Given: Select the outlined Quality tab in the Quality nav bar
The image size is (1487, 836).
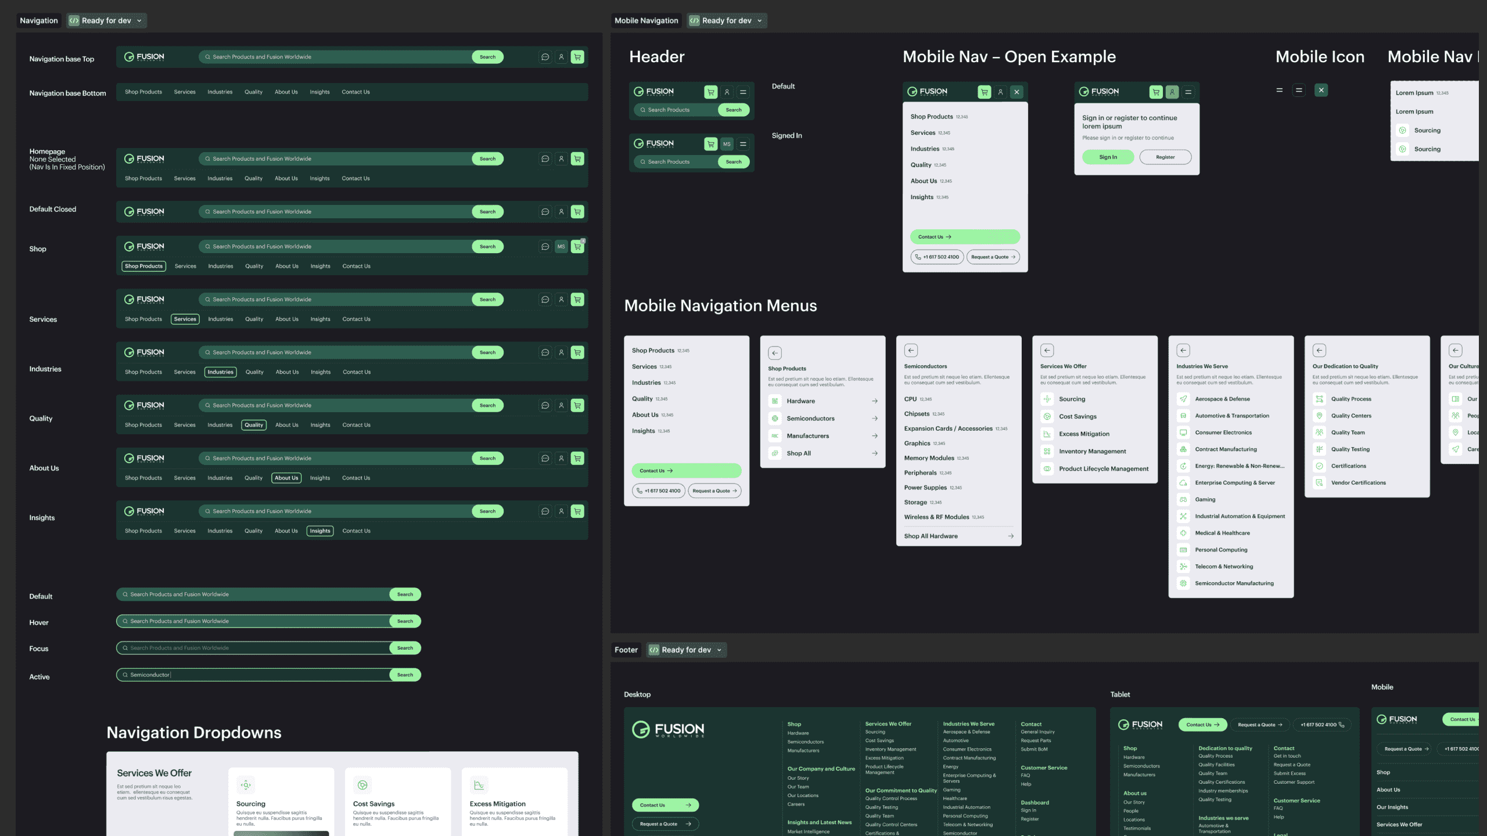Looking at the screenshot, I should coord(253,425).
